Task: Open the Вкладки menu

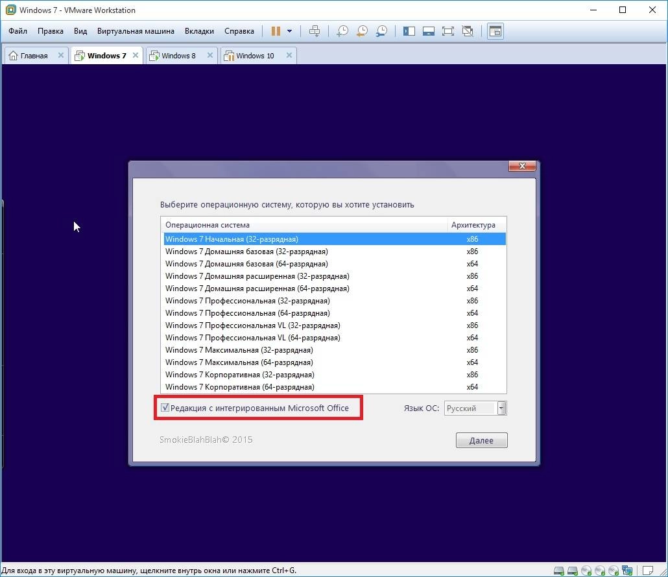Action: tap(199, 31)
